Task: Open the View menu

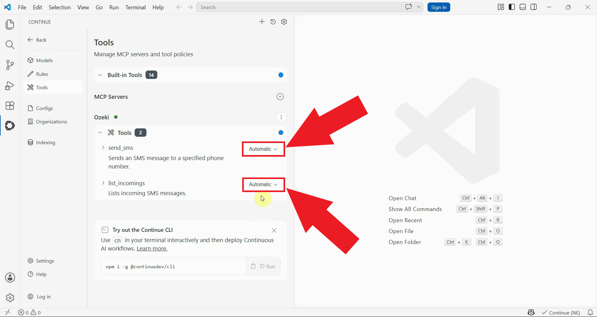Action: pos(83,7)
